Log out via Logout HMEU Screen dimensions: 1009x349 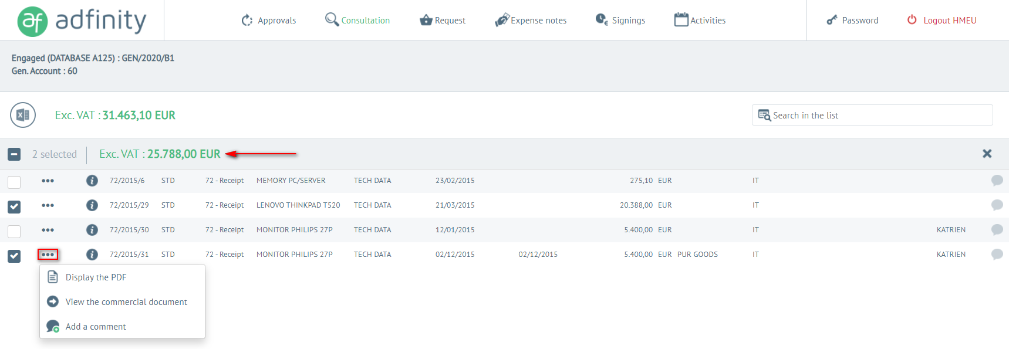pos(942,21)
